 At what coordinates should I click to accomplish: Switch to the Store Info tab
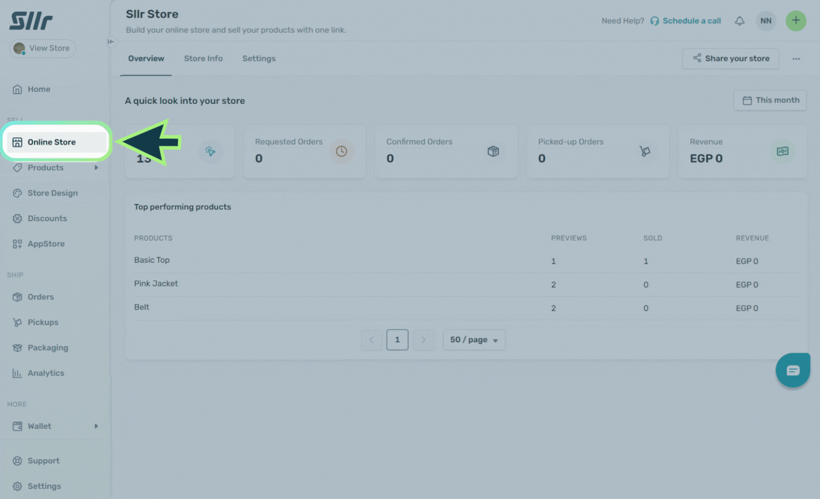[x=203, y=58]
